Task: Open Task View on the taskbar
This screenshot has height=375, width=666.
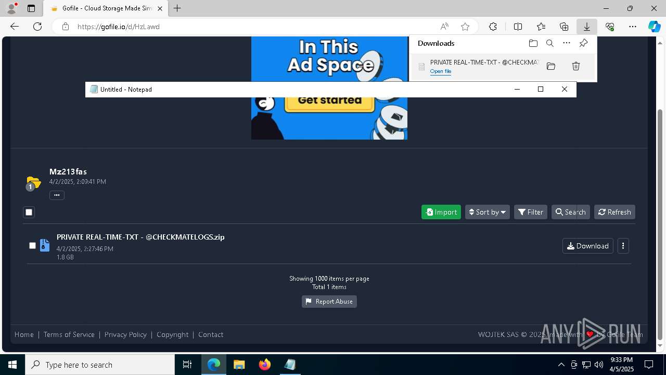Action: point(187,365)
